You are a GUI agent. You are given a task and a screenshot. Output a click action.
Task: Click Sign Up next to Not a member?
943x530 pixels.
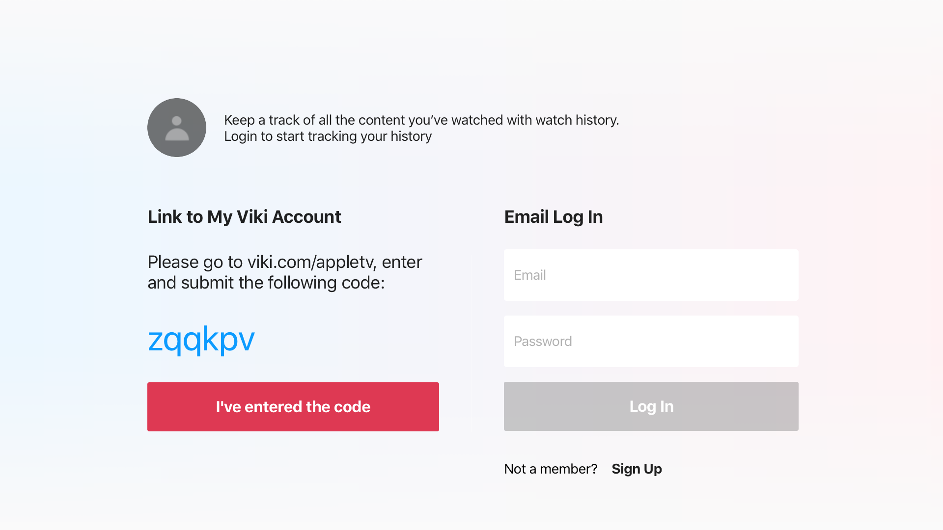point(637,469)
